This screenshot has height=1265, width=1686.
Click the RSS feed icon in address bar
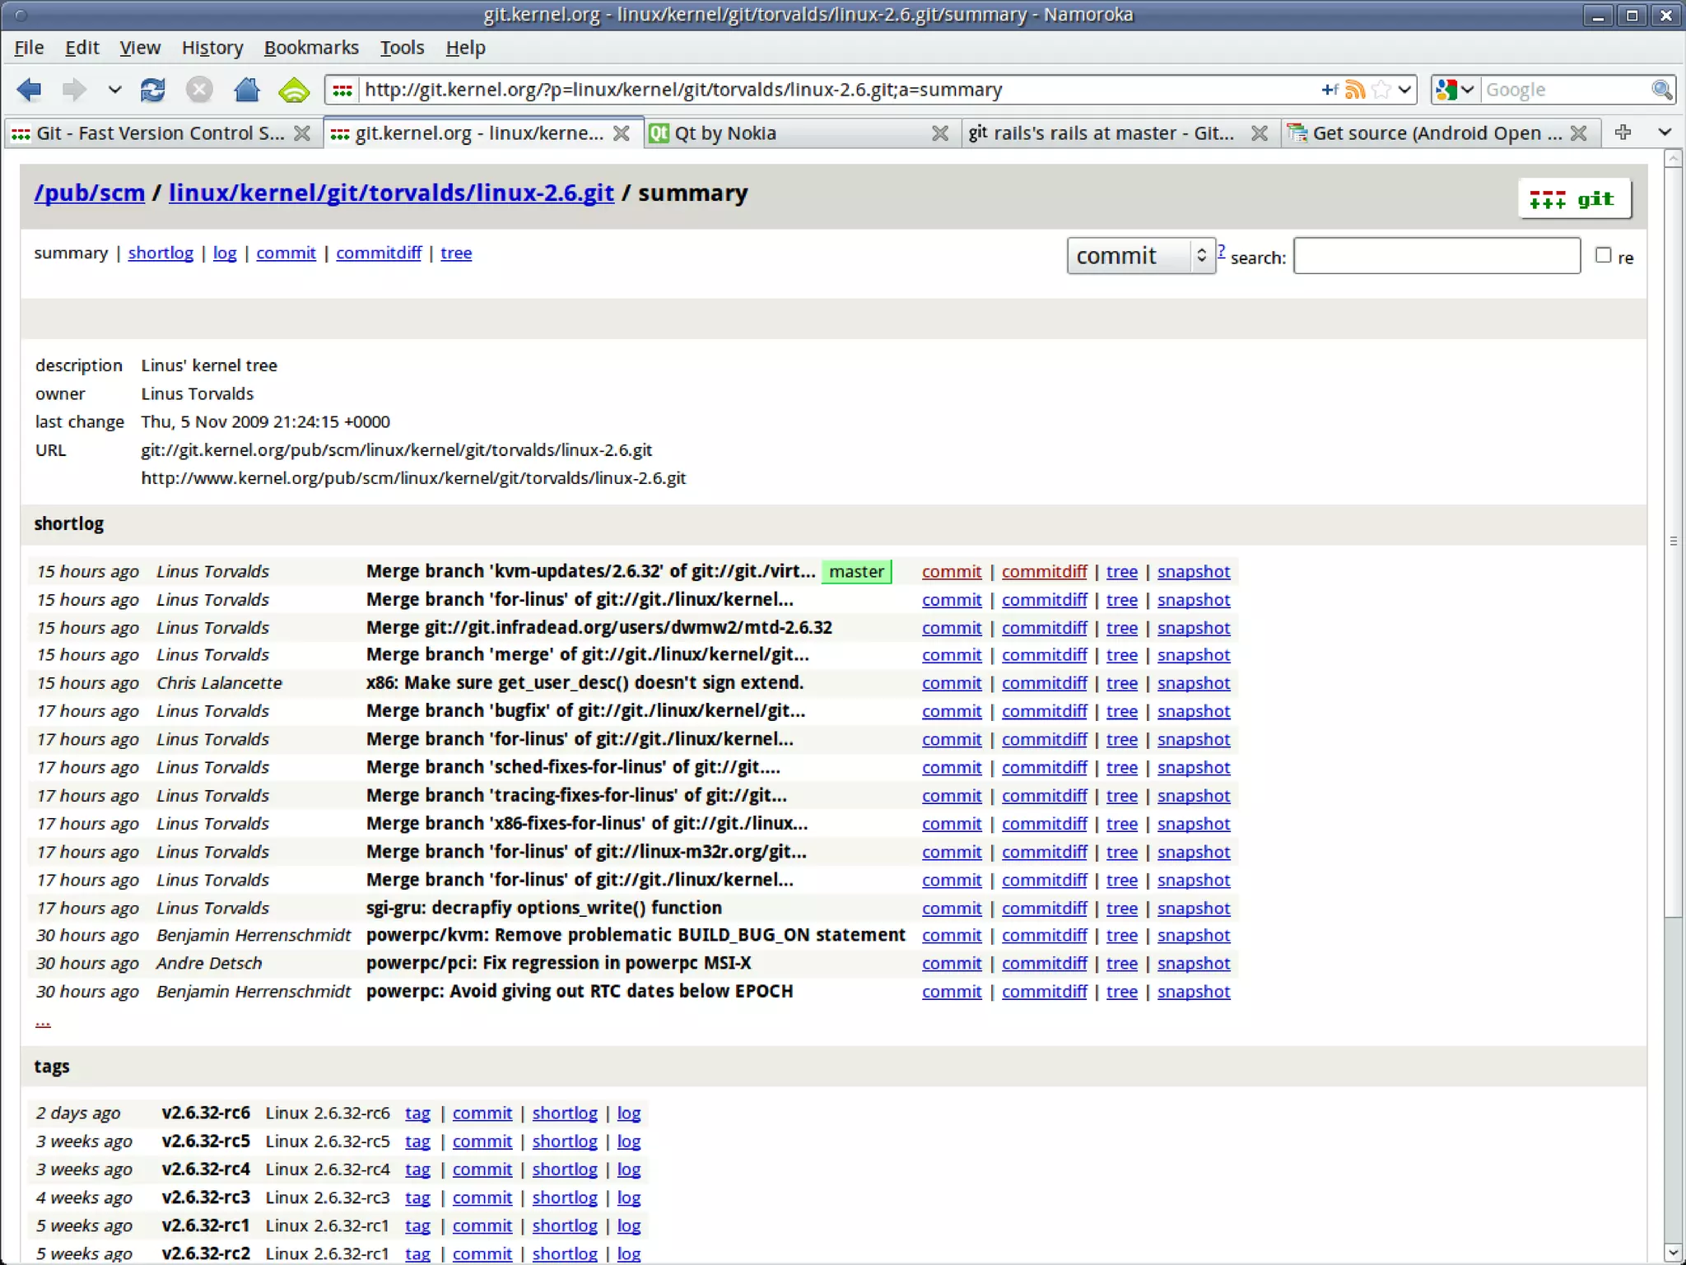click(1354, 90)
